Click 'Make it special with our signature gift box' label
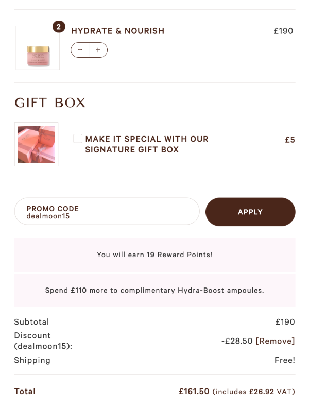The height and width of the screenshot is (407, 309). (x=147, y=144)
